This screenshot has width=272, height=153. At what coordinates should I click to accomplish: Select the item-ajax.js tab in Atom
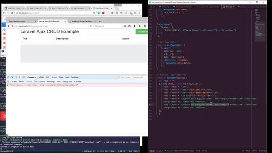point(229,7)
